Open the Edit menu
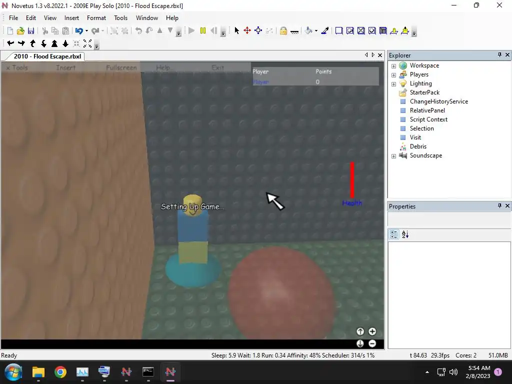Image resolution: width=512 pixels, height=384 pixels. pos(31,18)
